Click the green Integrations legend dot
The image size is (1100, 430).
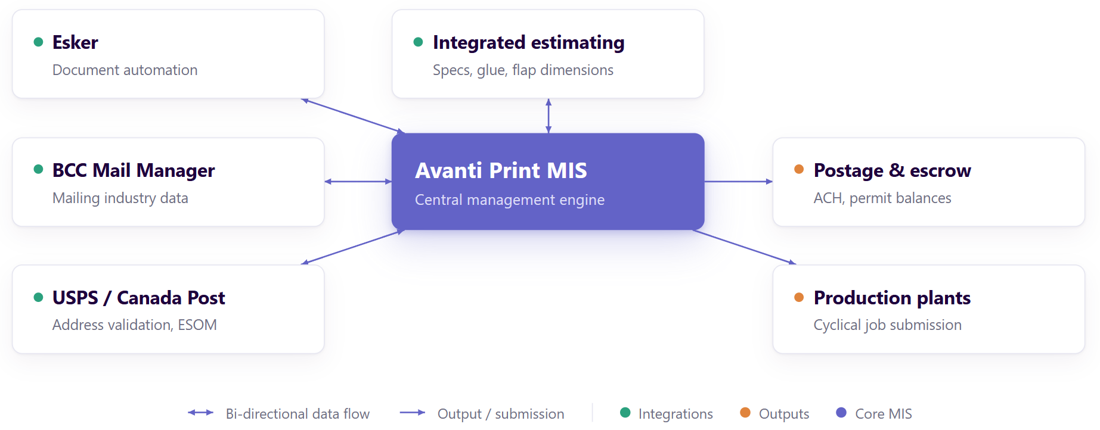pyautogui.click(x=625, y=413)
